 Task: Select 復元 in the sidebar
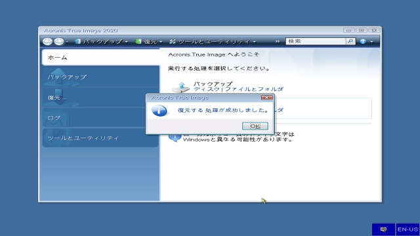point(100,98)
